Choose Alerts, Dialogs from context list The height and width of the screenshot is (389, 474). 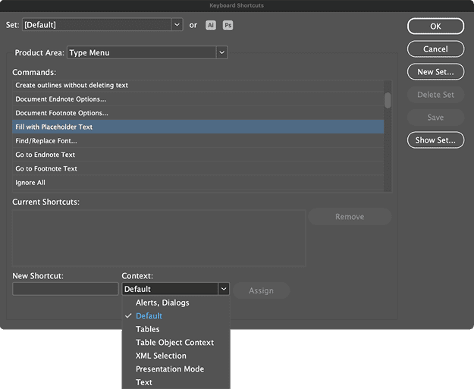[x=162, y=303]
